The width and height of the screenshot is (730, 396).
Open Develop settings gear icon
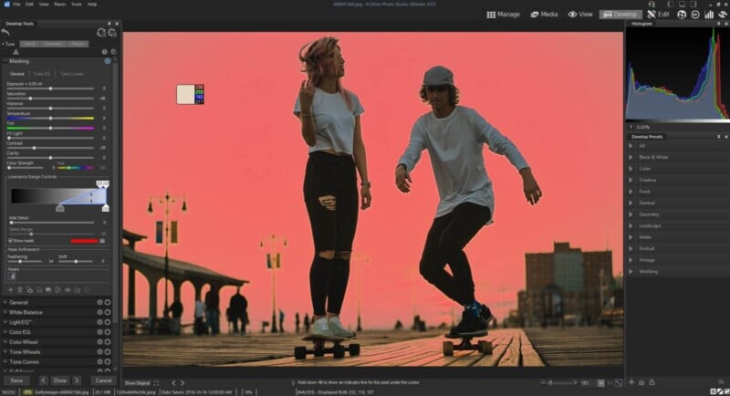point(112,33)
